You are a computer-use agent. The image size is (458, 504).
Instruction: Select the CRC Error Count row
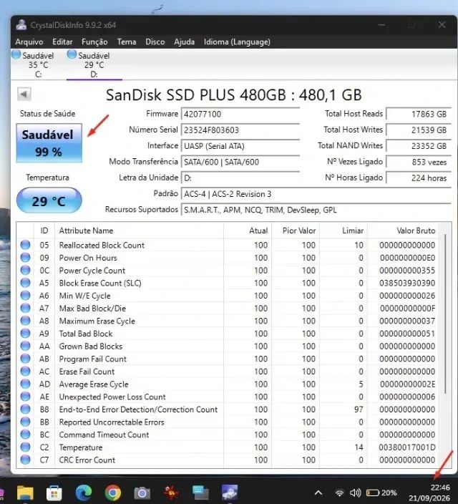click(228, 460)
